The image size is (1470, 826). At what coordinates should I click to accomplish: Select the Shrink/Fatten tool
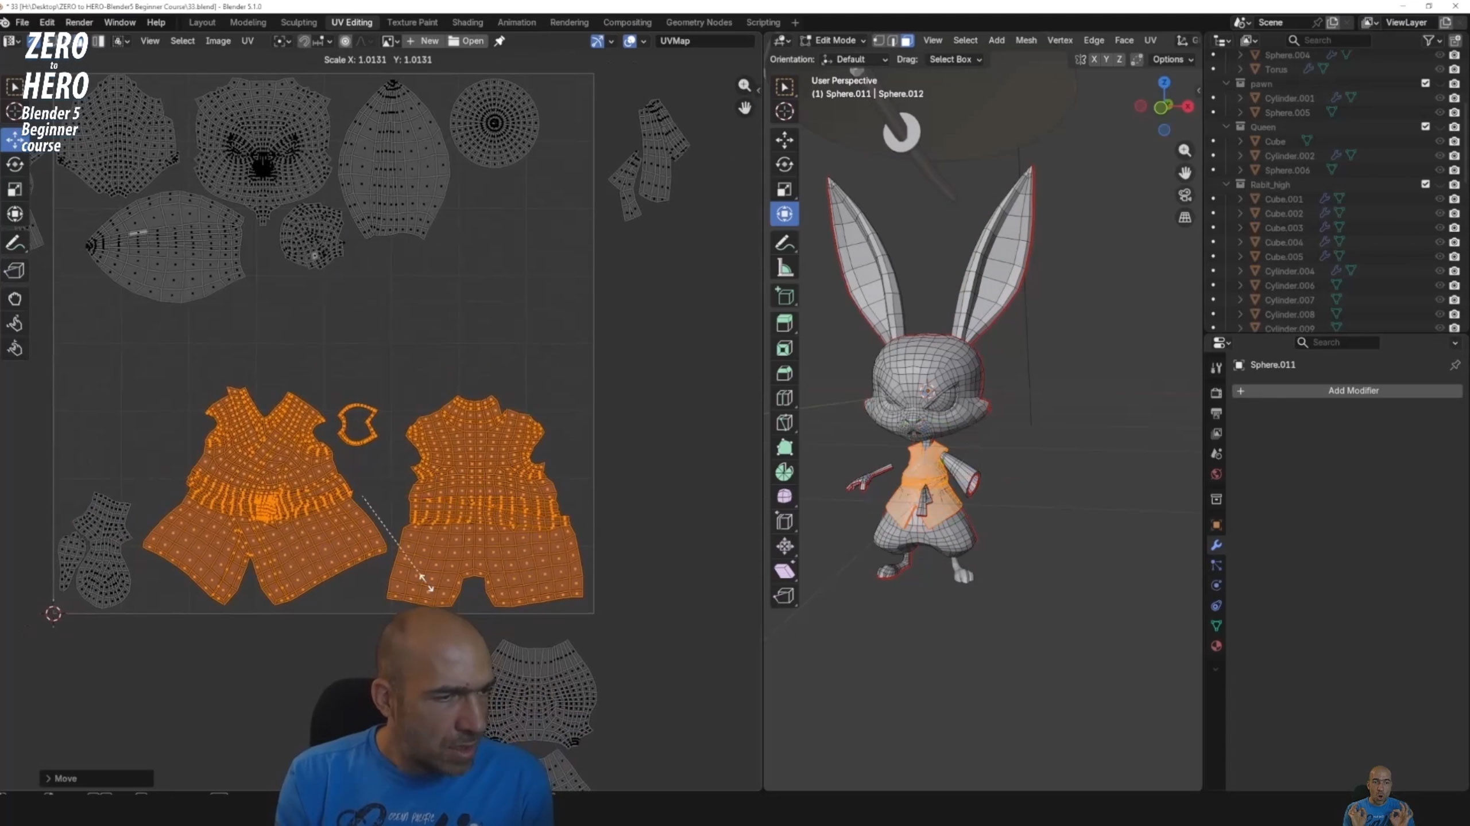tap(784, 546)
